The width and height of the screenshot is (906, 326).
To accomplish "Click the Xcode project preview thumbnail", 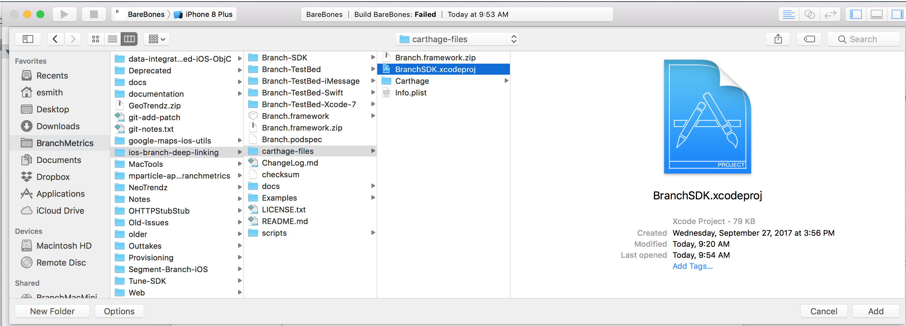I will [x=707, y=117].
